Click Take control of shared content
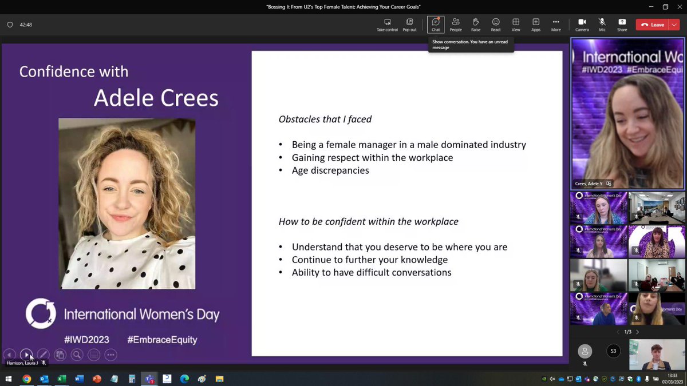Screen dimensions: 687x386 point(387,24)
